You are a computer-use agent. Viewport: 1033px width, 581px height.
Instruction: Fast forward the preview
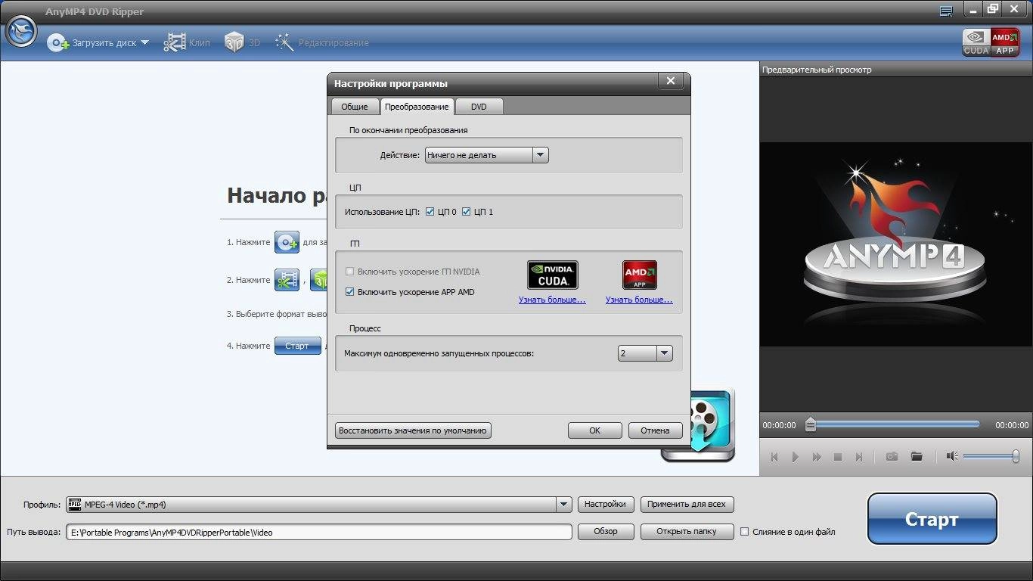coord(817,457)
